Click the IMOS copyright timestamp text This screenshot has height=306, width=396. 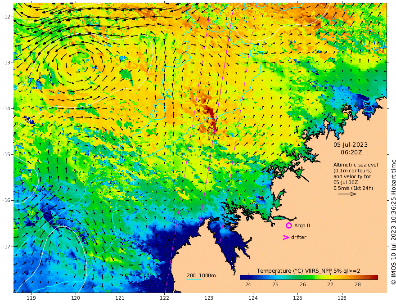393,222
